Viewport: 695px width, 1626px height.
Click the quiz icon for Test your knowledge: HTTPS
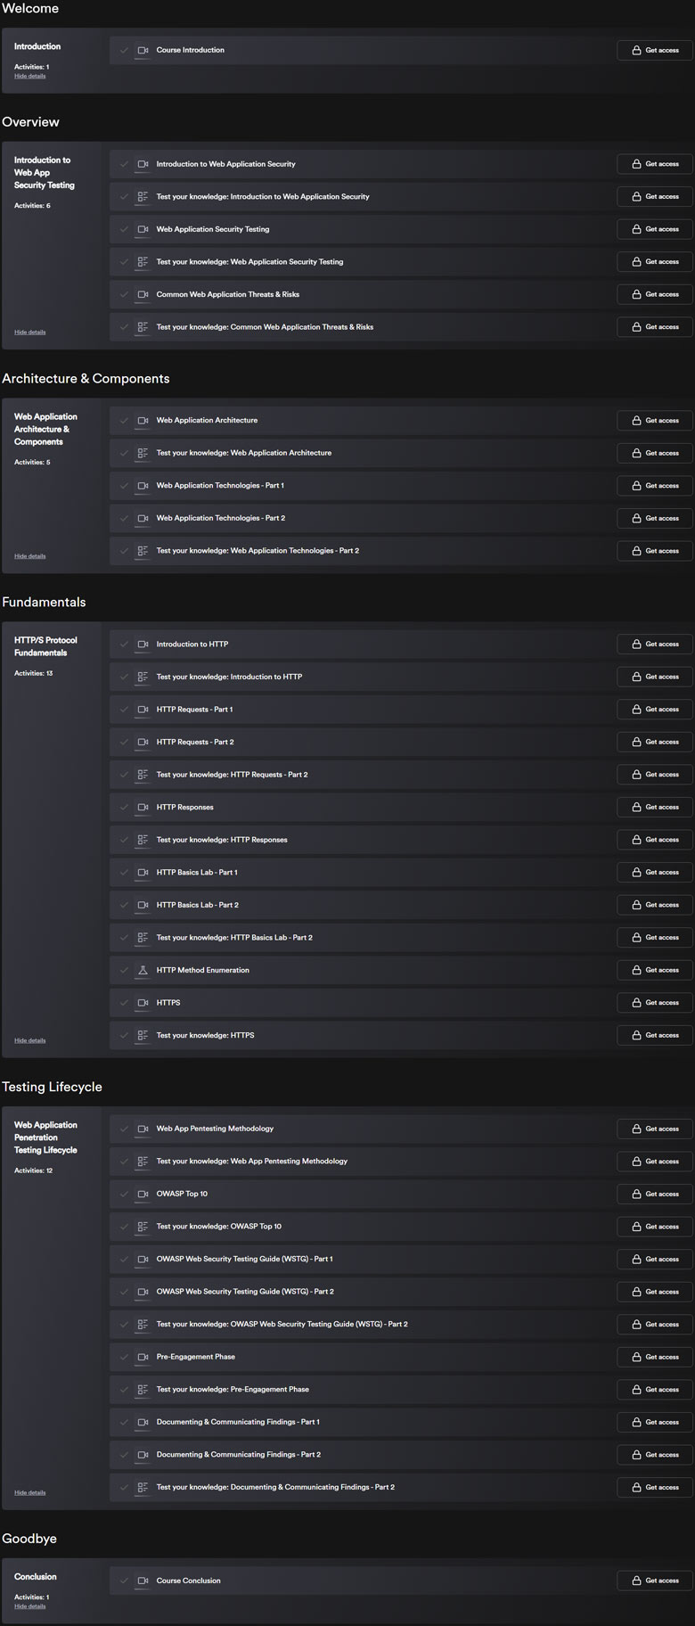pos(143,1036)
